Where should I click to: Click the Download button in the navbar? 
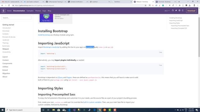click(191, 11)
